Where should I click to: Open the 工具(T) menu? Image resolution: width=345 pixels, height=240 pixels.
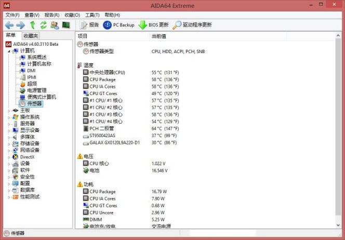[92, 15]
